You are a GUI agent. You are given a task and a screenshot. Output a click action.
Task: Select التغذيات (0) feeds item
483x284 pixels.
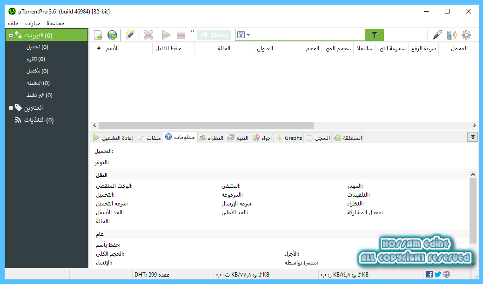click(x=39, y=120)
